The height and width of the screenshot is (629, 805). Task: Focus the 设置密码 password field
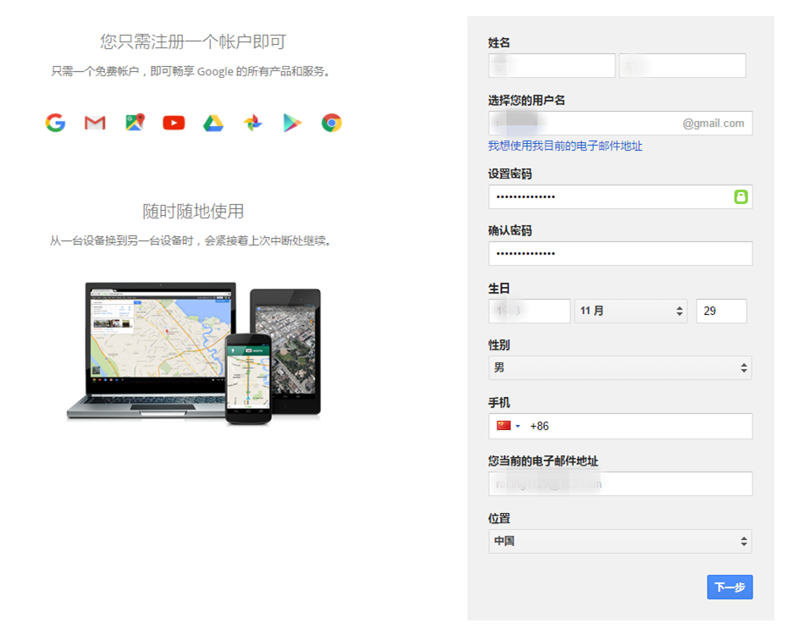pyautogui.click(x=620, y=196)
